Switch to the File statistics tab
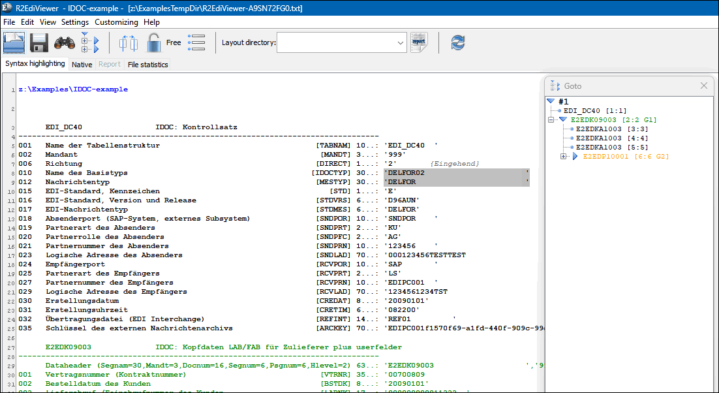Viewport: 719px width, 393px height. click(148, 65)
